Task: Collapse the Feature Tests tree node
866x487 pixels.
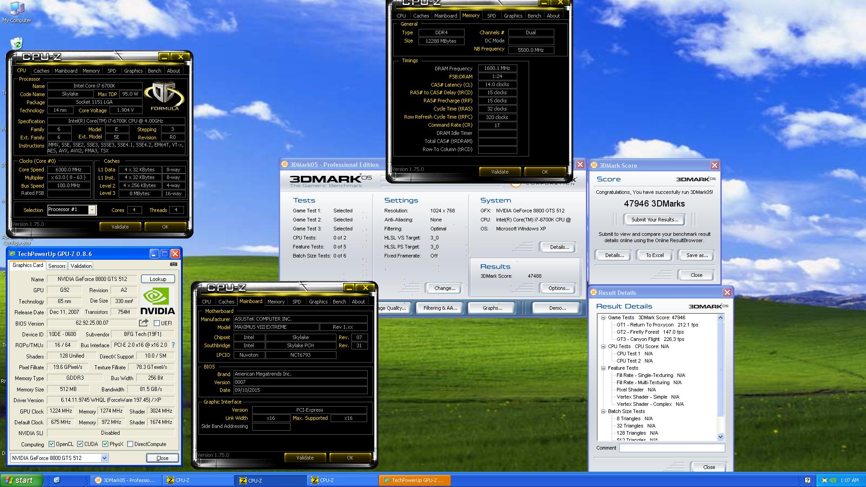Action: (x=603, y=368)
